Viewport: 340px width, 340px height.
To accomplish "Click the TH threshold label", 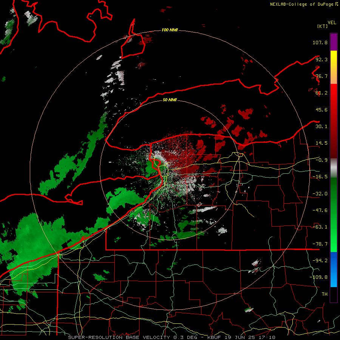I will (325, 294).
